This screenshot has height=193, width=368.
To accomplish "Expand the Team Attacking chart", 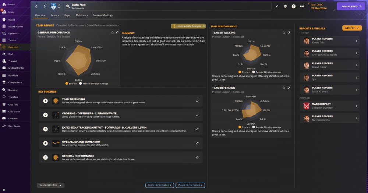I will pyautogui.click(x=289, y=33).
